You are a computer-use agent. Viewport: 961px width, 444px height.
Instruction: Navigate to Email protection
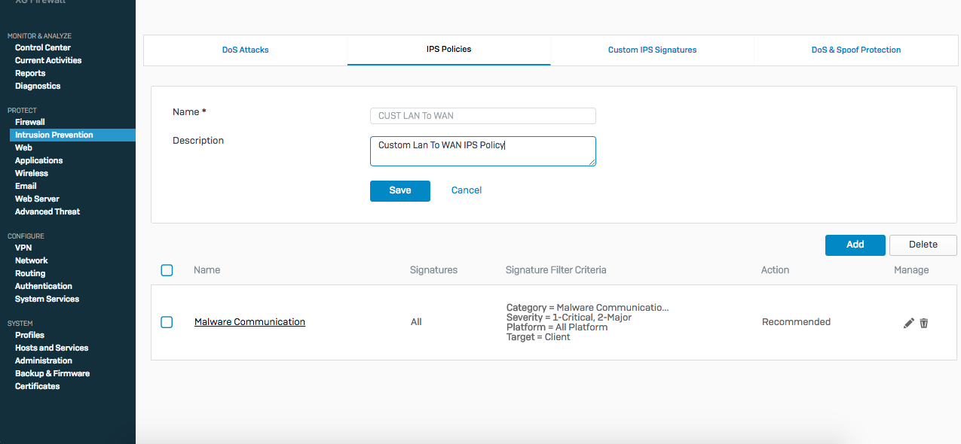pyautogui.click(x=26, y=186)
